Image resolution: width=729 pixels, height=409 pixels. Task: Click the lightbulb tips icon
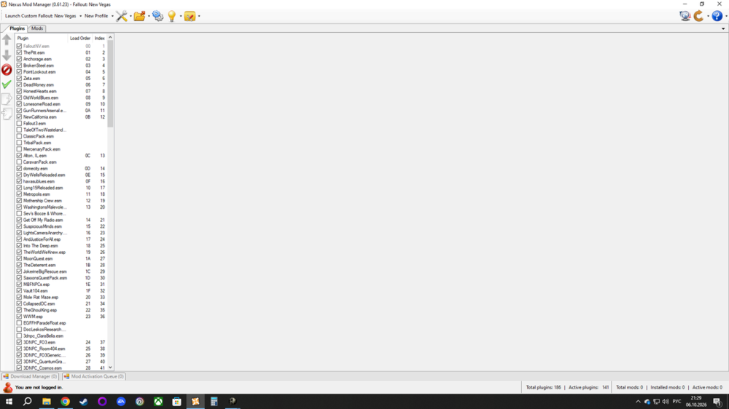coord(171,16)
